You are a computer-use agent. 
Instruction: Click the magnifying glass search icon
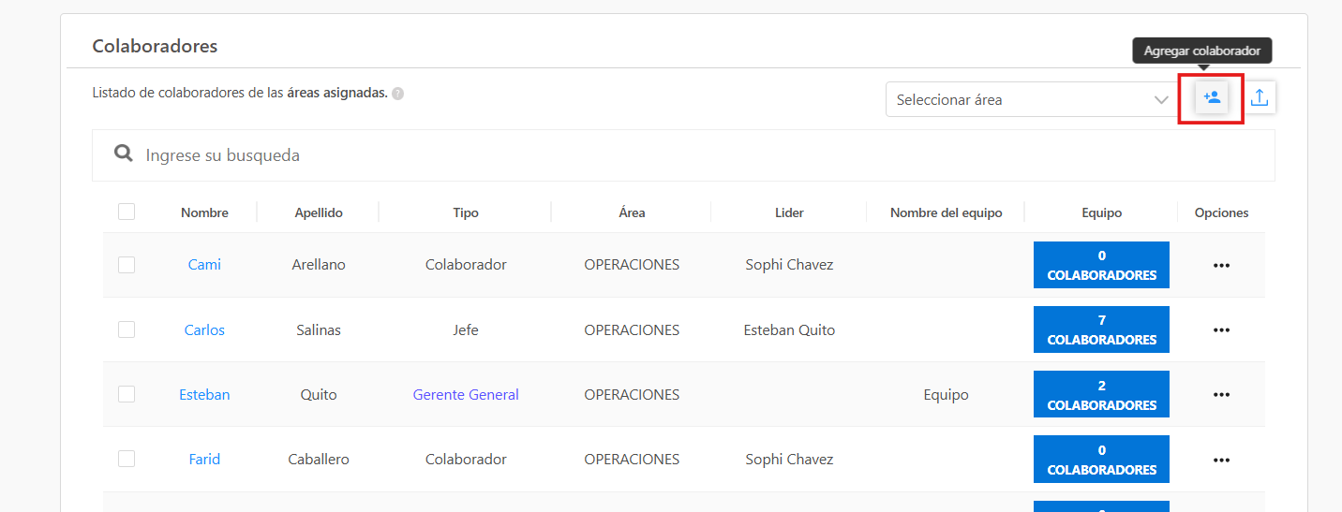124,154
